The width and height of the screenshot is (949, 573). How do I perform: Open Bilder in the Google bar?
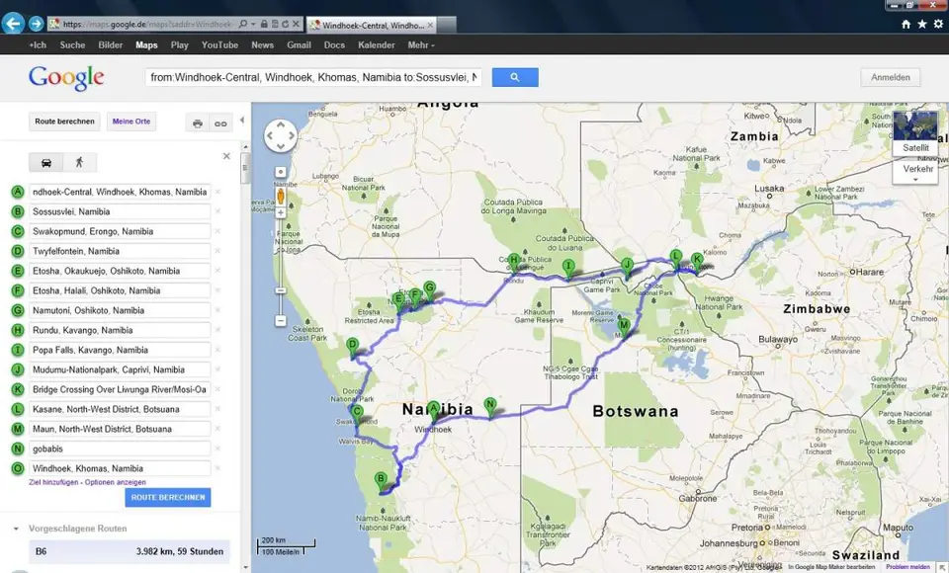[110, 44]
